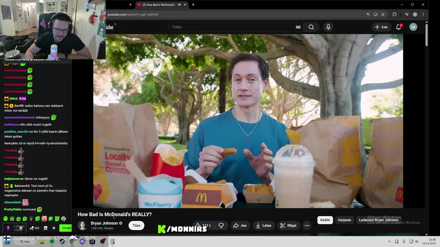Close the first background browser tab
The height and width of the screenshot is (247, 440).
click(130, 5)
